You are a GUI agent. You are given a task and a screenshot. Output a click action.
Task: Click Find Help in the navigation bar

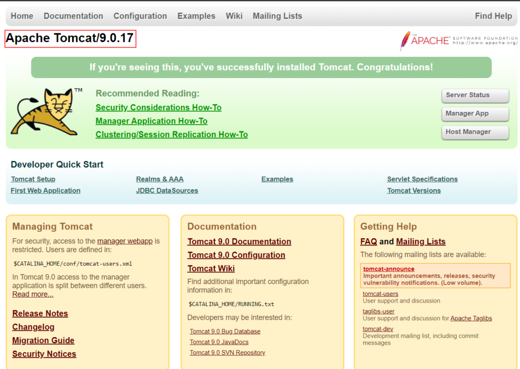coord(493,16)
